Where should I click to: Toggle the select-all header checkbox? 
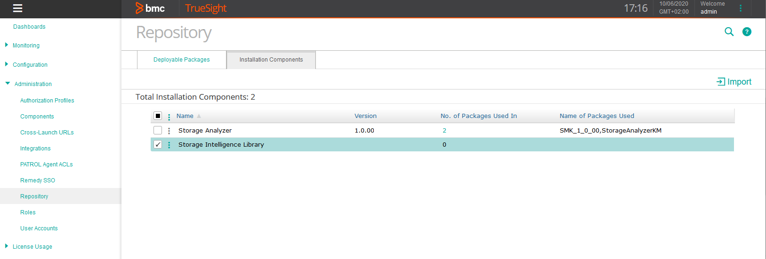[158, 116]
